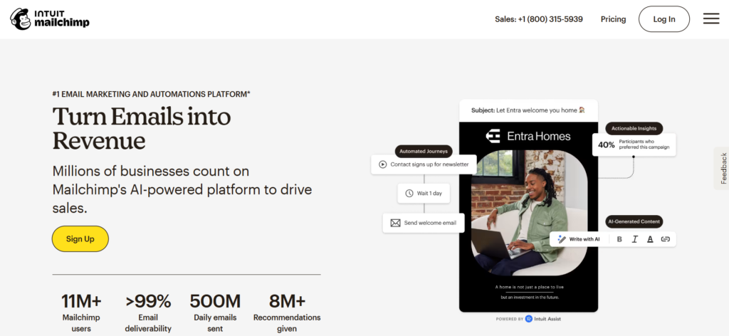Select the Automated Journeys label

click(x=424, y=151)
